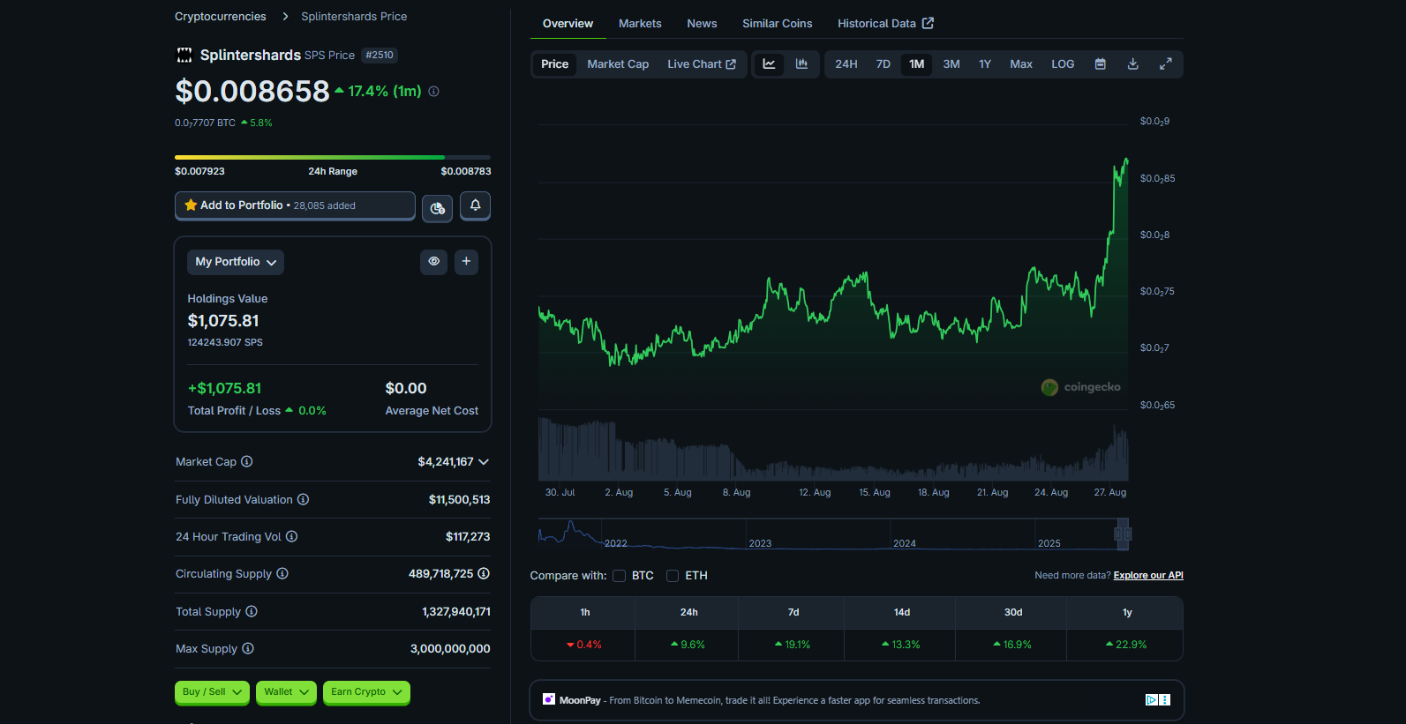
Task: Click the #2510 rank badge
Action: click(380, 55)
